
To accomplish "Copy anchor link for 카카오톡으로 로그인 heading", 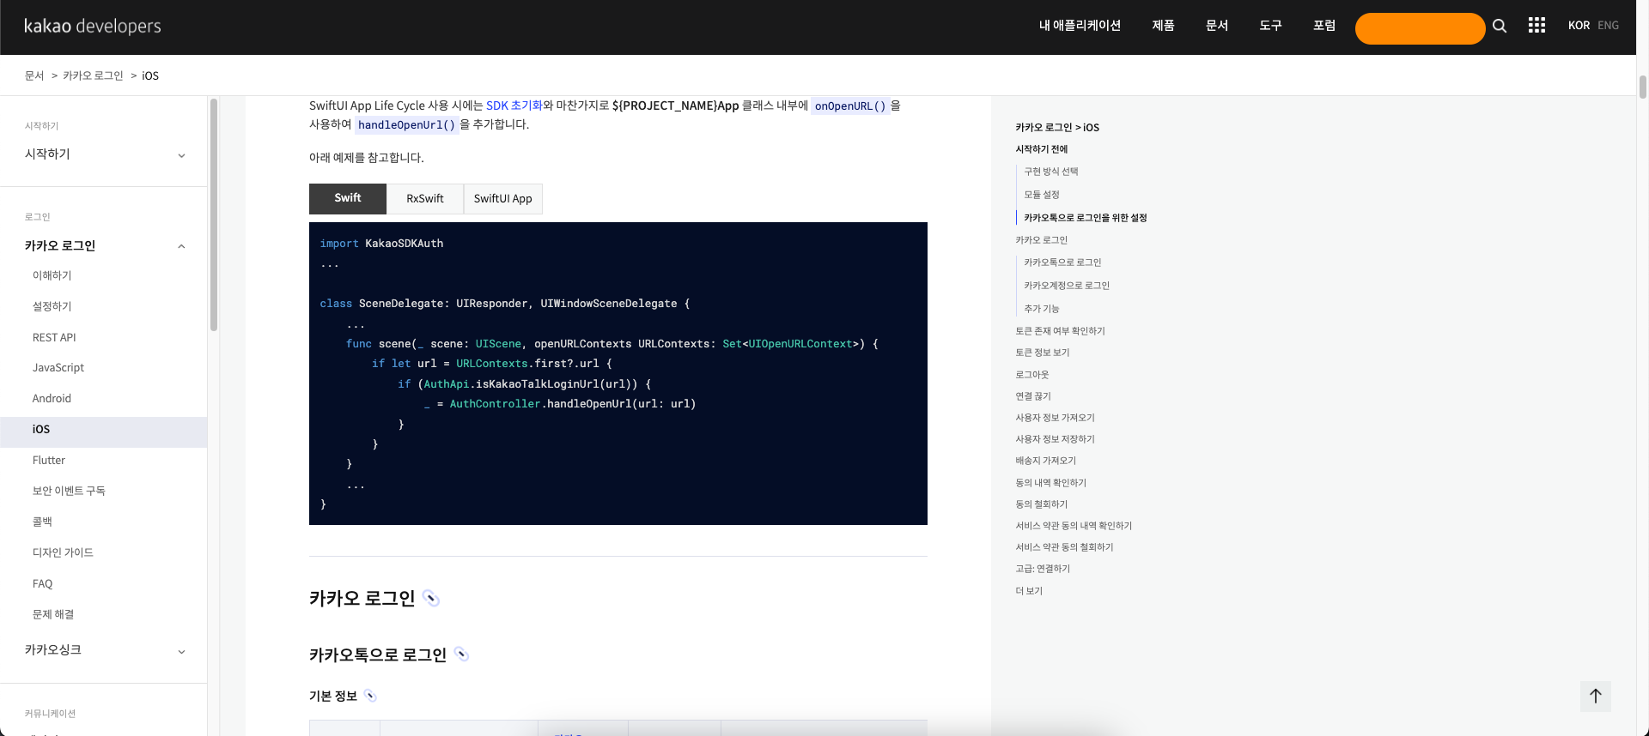I will pos(461,655).
